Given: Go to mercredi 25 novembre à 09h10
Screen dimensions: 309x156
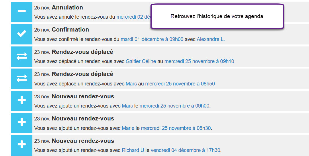Looking at the screenshot, I should tap(199, 61).
